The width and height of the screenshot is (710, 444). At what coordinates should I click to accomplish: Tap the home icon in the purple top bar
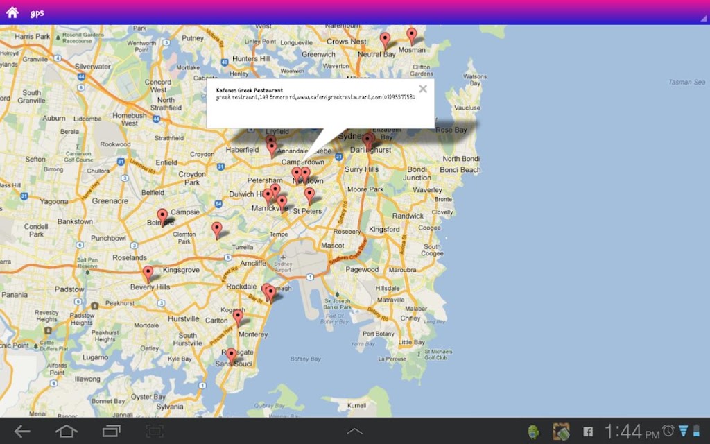[12, 12]
